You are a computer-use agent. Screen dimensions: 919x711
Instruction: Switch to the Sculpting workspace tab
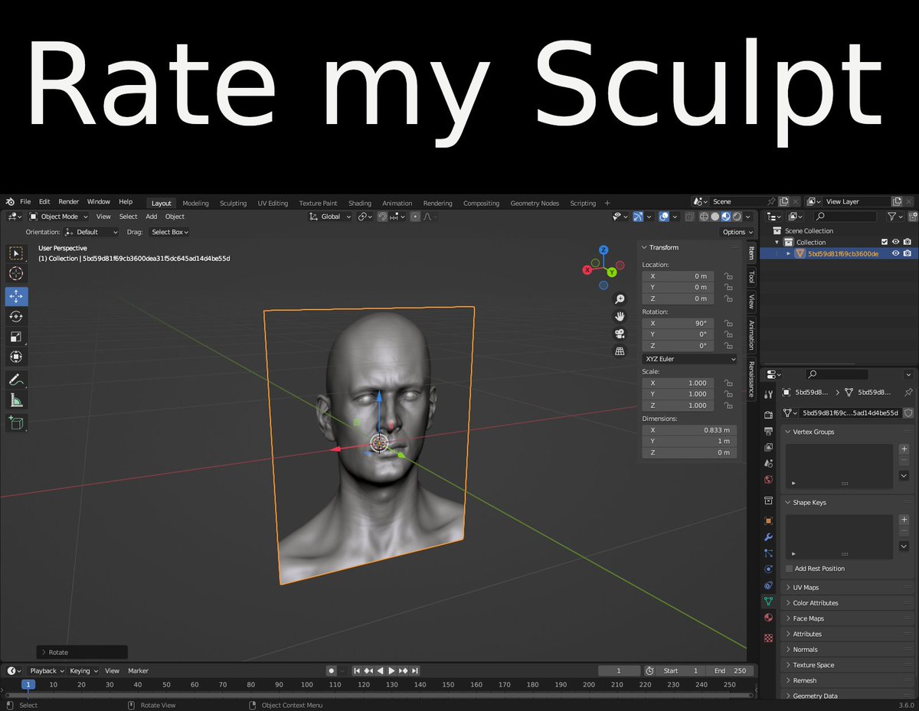[233, 204]
